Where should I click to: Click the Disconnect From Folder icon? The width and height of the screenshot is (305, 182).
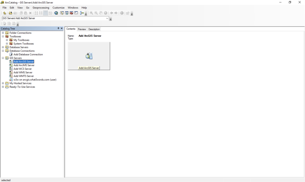[x=15, y=13]
